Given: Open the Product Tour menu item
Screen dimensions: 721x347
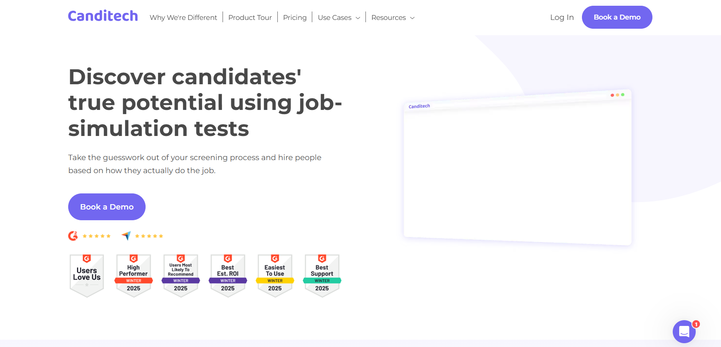Looking at the screenshot, I should [x=250, y=18].
